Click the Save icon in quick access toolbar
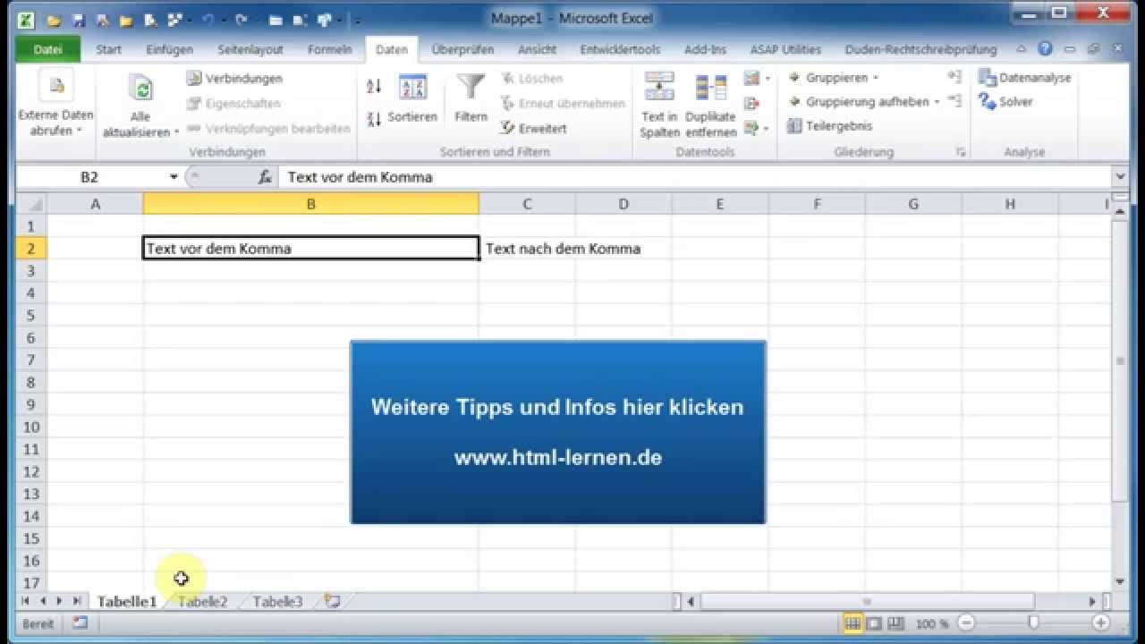The image size is (1145, 644). point(78,19)
